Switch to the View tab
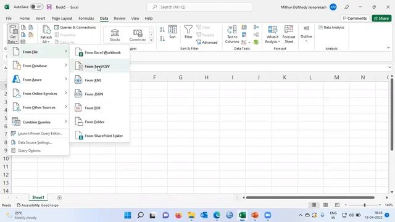The width and height of the screenshot is (395, 222). click(x=135, y=18)
